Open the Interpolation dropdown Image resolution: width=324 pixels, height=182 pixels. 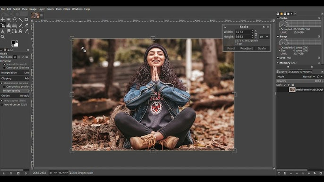pos(15,72)
